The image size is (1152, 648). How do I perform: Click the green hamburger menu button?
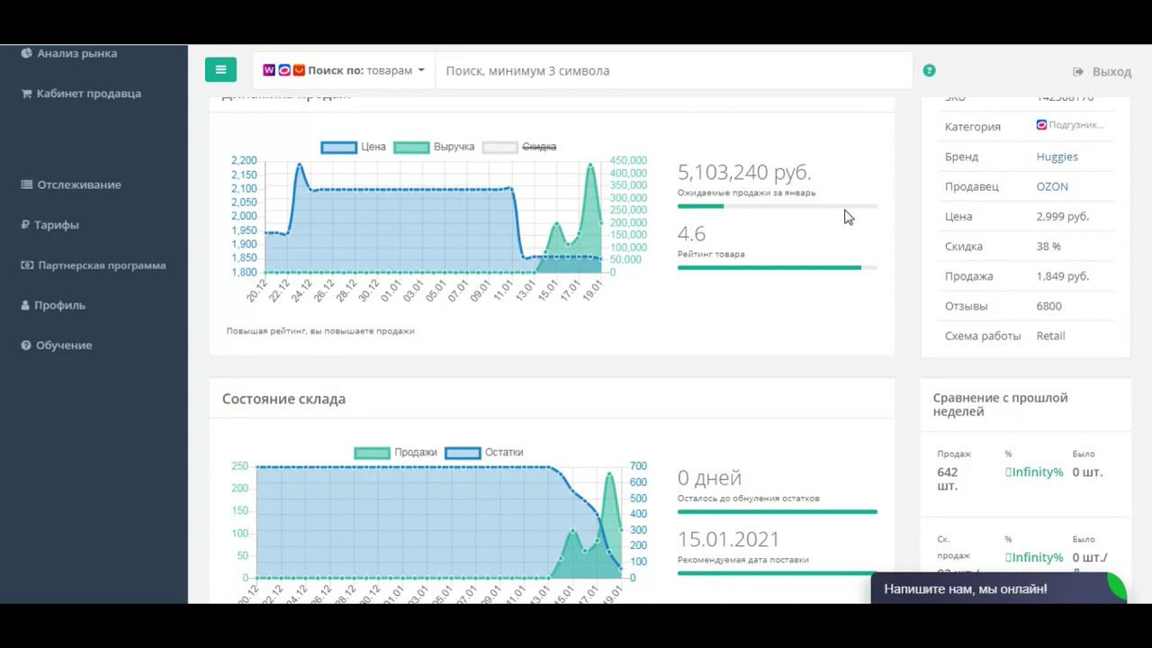click(220, 70)
